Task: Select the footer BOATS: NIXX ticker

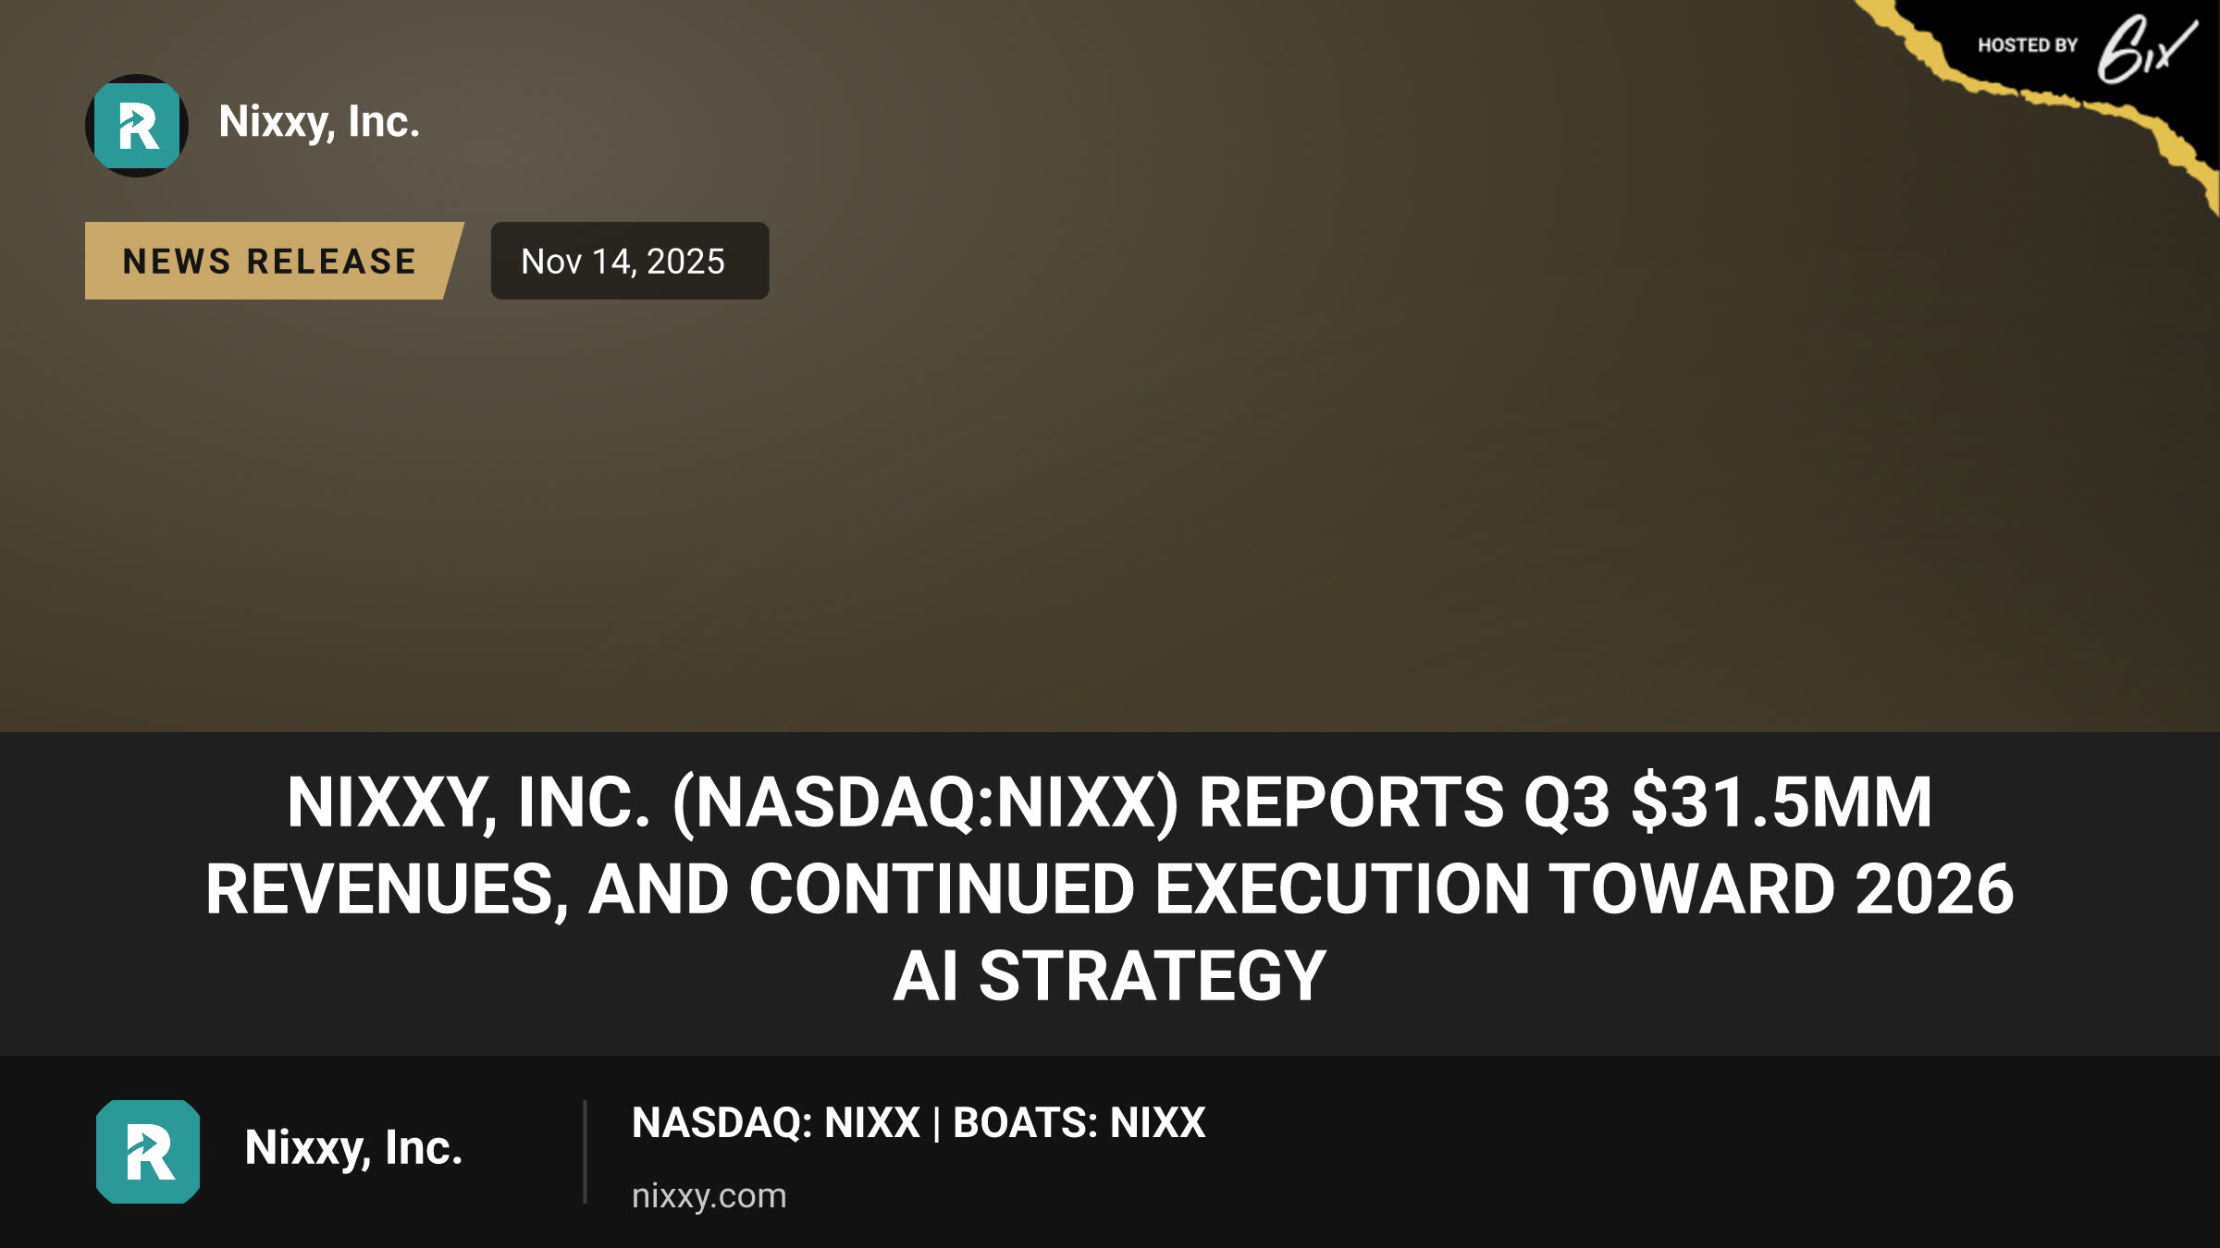Action: [1079, 1123]
